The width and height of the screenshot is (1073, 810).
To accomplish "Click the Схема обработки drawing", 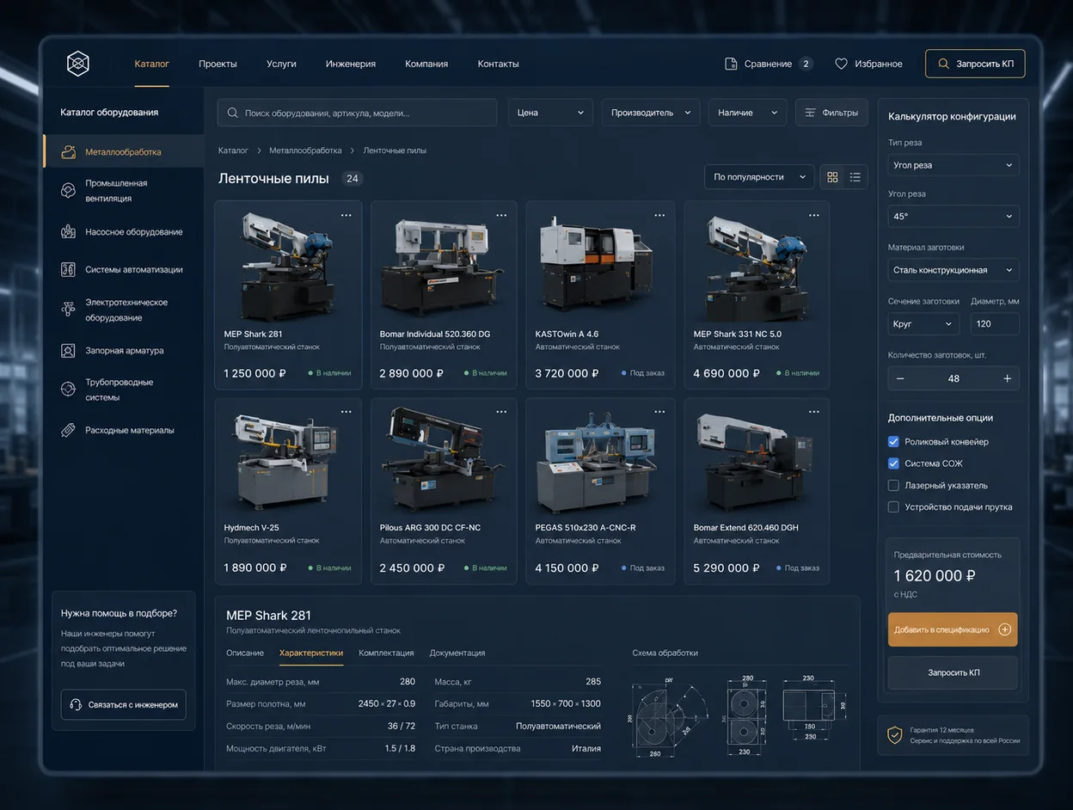I will coord(739,715).
